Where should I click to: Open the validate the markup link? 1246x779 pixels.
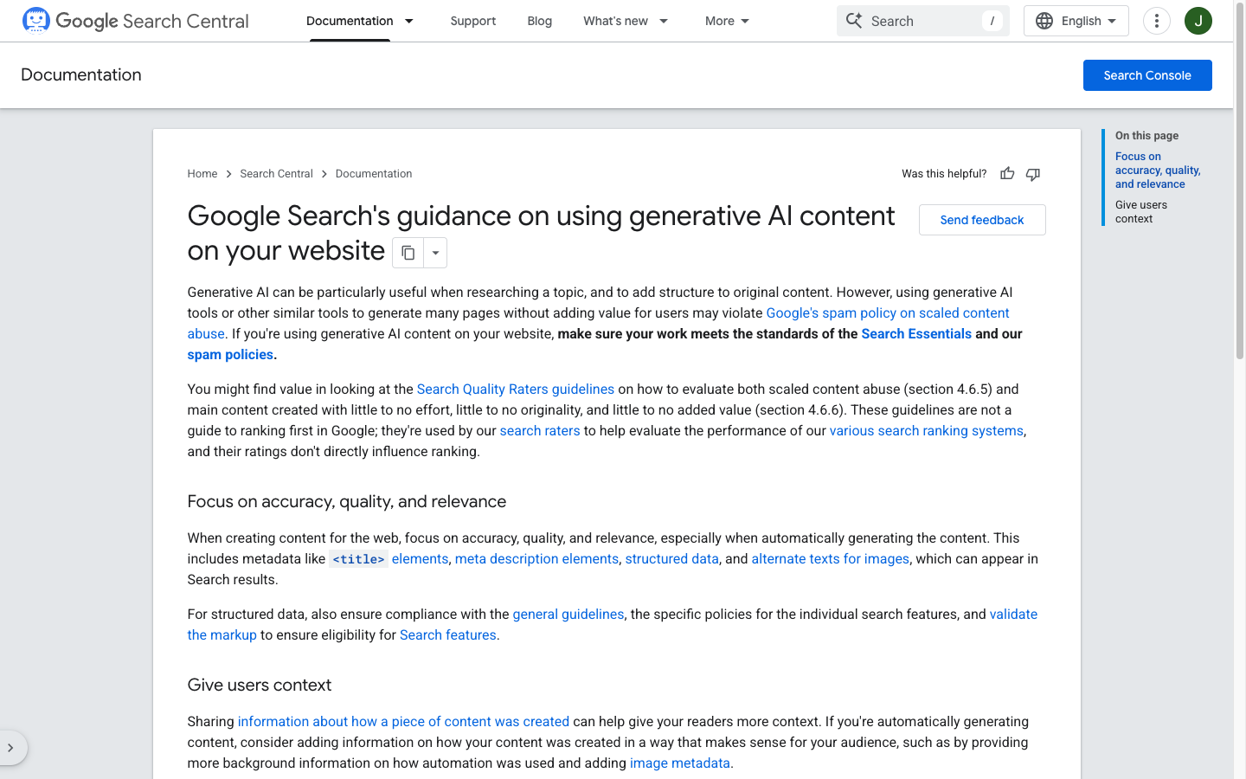(1013, 615)
